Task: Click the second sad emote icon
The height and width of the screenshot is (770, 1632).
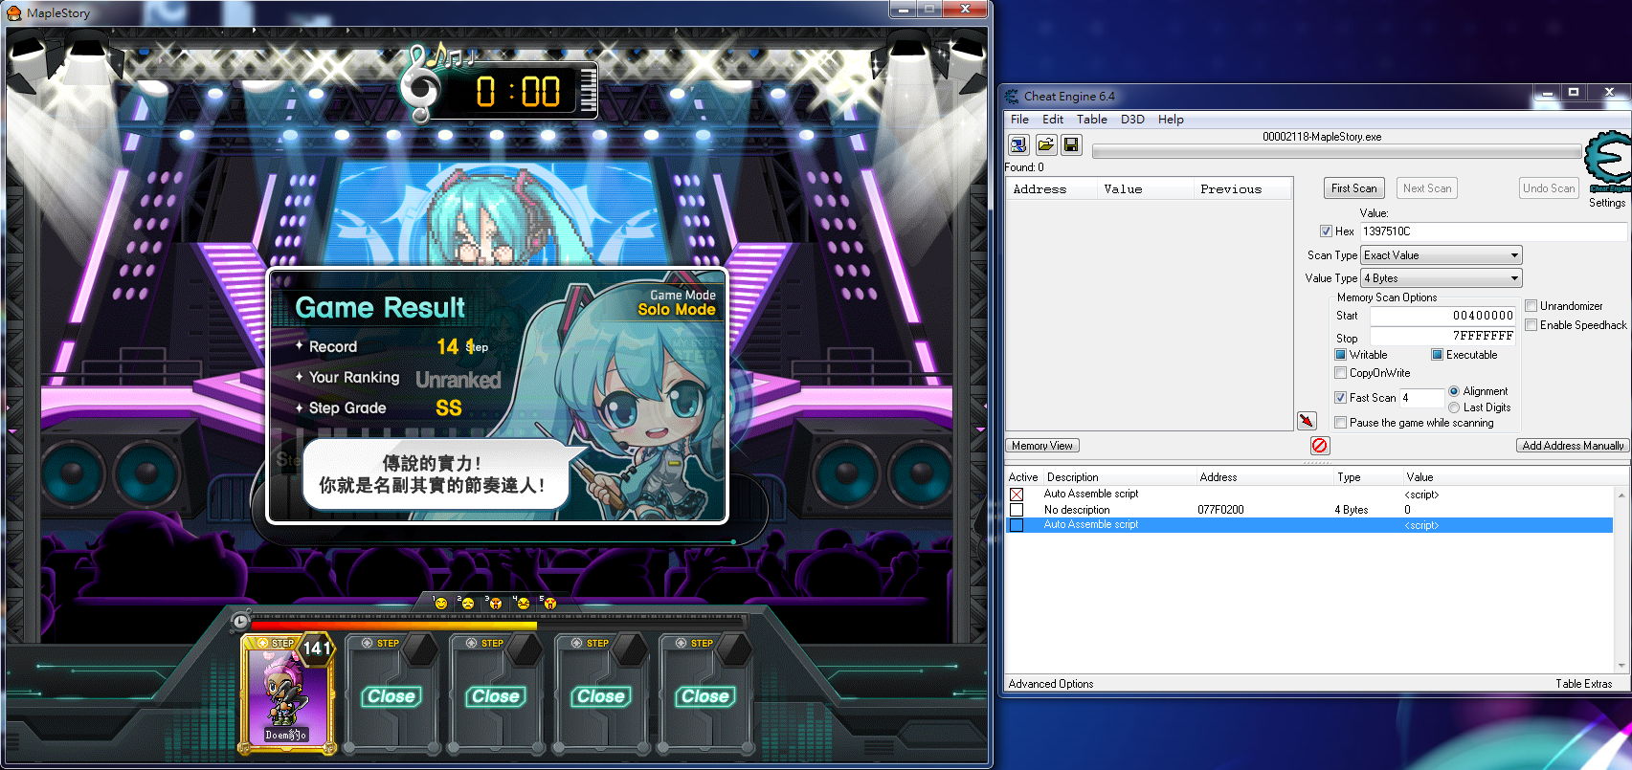Action: (x=467, y=603)
